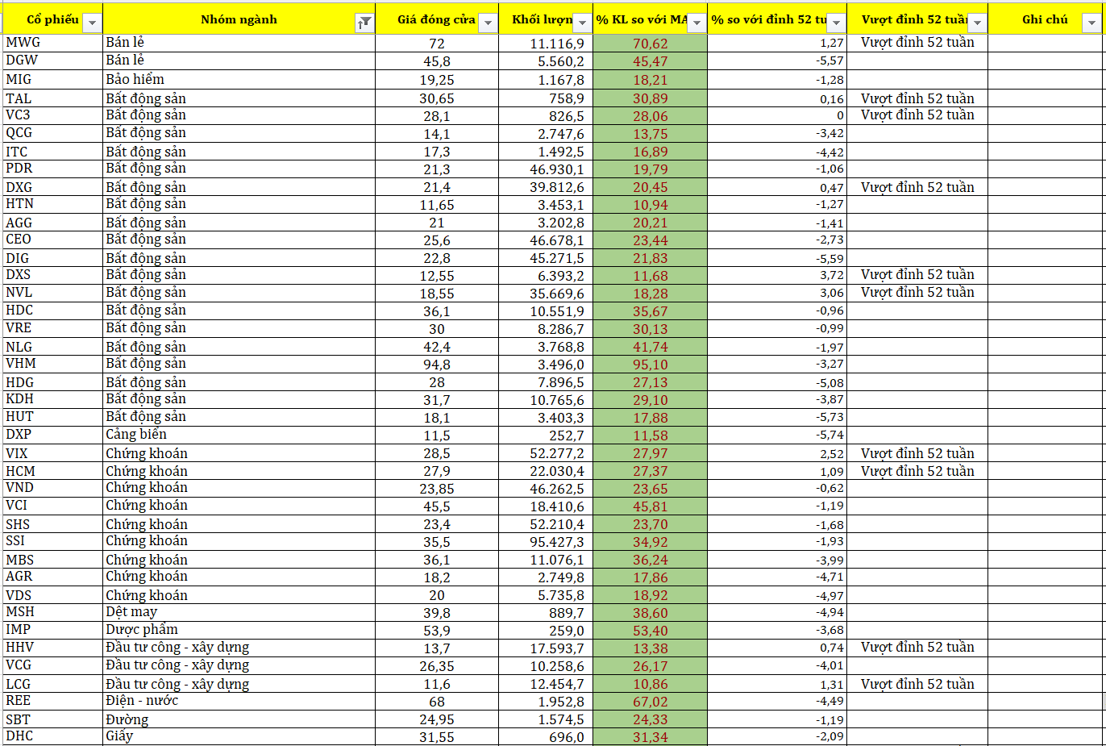Click the Cảng biển cell in DXP row
The width and height of the screenshot is (1106, 746).
coord(239,435)
